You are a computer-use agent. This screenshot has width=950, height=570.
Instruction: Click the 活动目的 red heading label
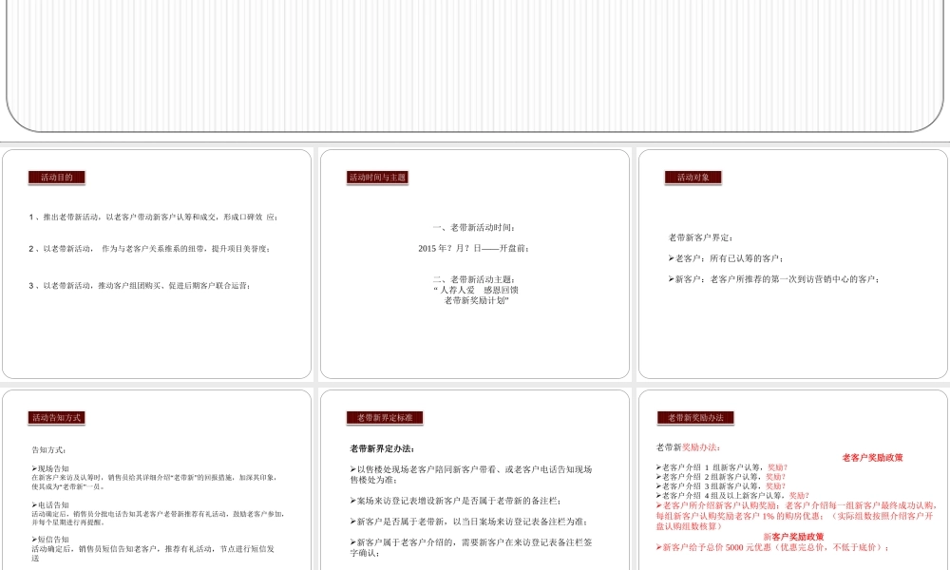coord(56,178)
